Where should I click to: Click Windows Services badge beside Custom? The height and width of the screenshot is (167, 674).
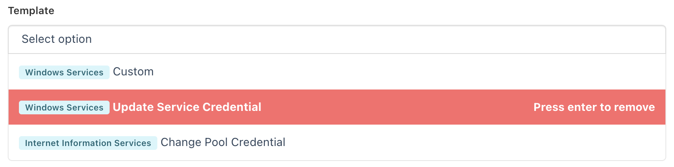tap(64, 72)
